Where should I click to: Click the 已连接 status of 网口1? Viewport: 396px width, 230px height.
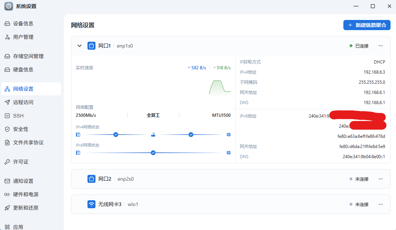click(359, 46)
